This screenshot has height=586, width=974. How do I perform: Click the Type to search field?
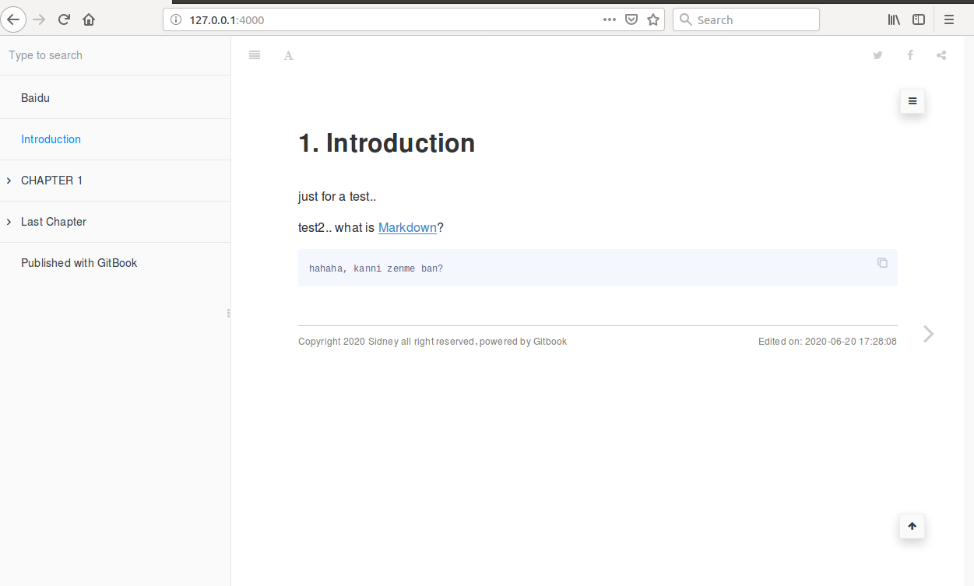[78, 54]
